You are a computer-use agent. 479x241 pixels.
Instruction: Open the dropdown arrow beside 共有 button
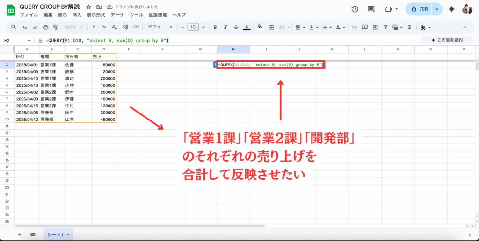tap(437, 9)
